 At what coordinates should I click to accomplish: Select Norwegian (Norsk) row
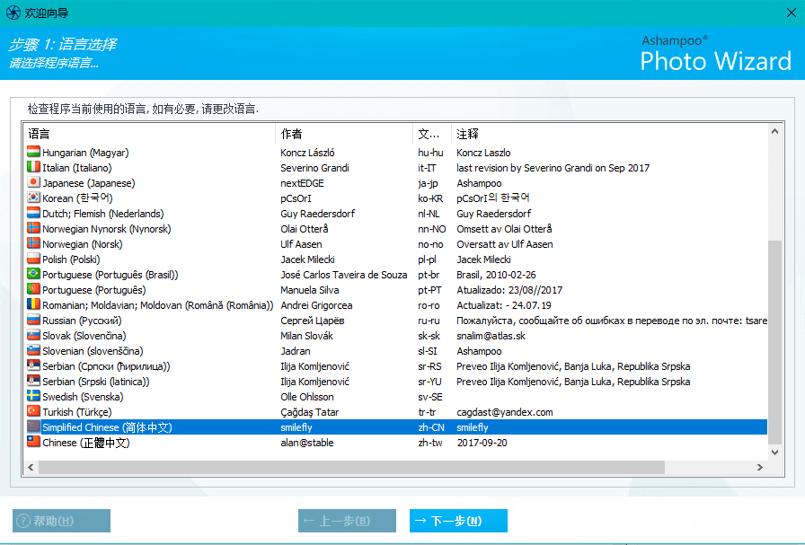coord(396,244)
